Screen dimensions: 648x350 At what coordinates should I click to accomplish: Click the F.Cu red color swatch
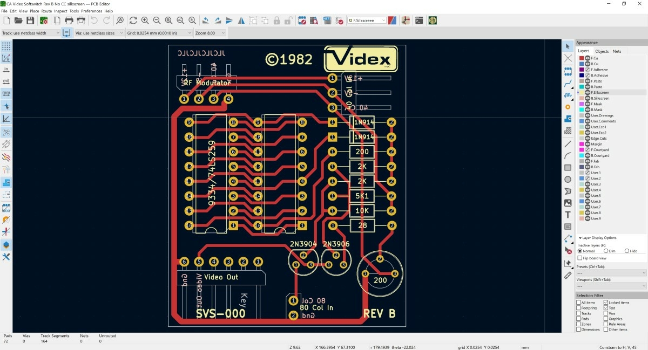582,58
